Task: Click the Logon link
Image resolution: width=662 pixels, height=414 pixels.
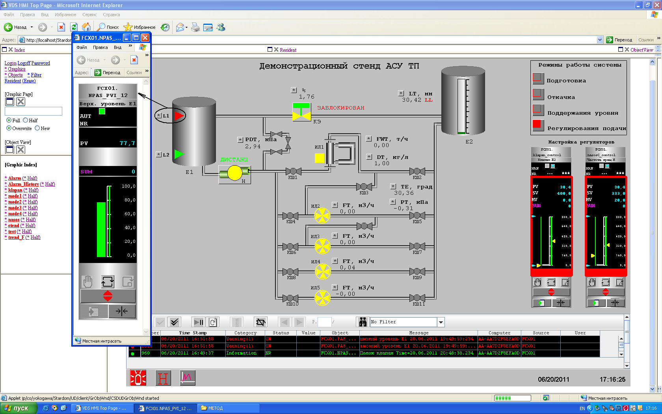Action: tap(11, 63)
